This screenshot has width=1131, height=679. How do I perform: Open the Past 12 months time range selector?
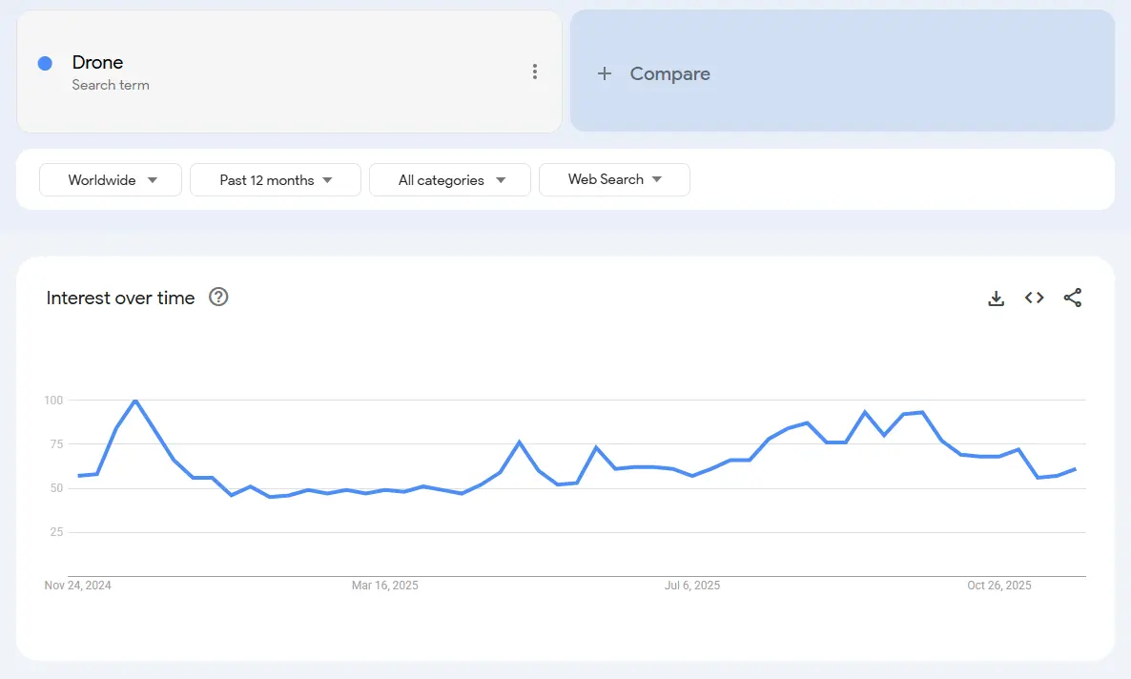coord(275,179)
